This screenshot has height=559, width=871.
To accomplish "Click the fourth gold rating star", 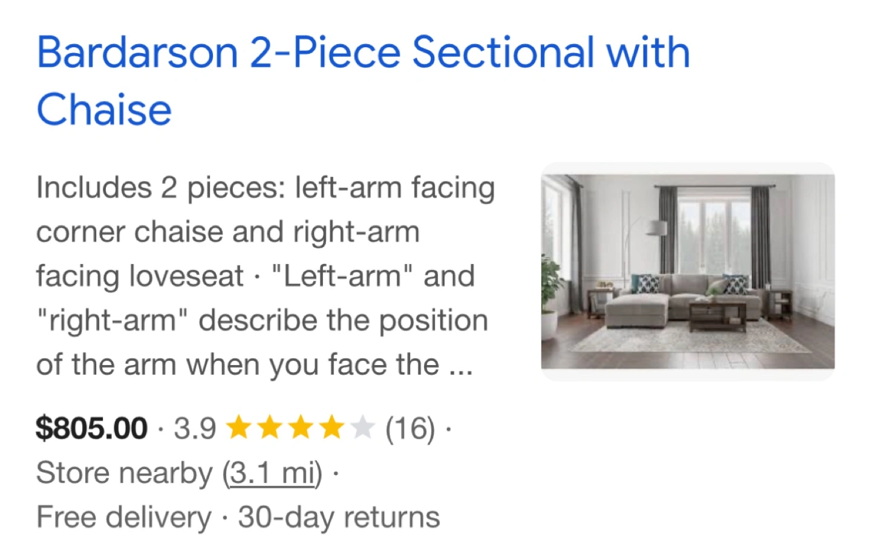I will 331,428.
